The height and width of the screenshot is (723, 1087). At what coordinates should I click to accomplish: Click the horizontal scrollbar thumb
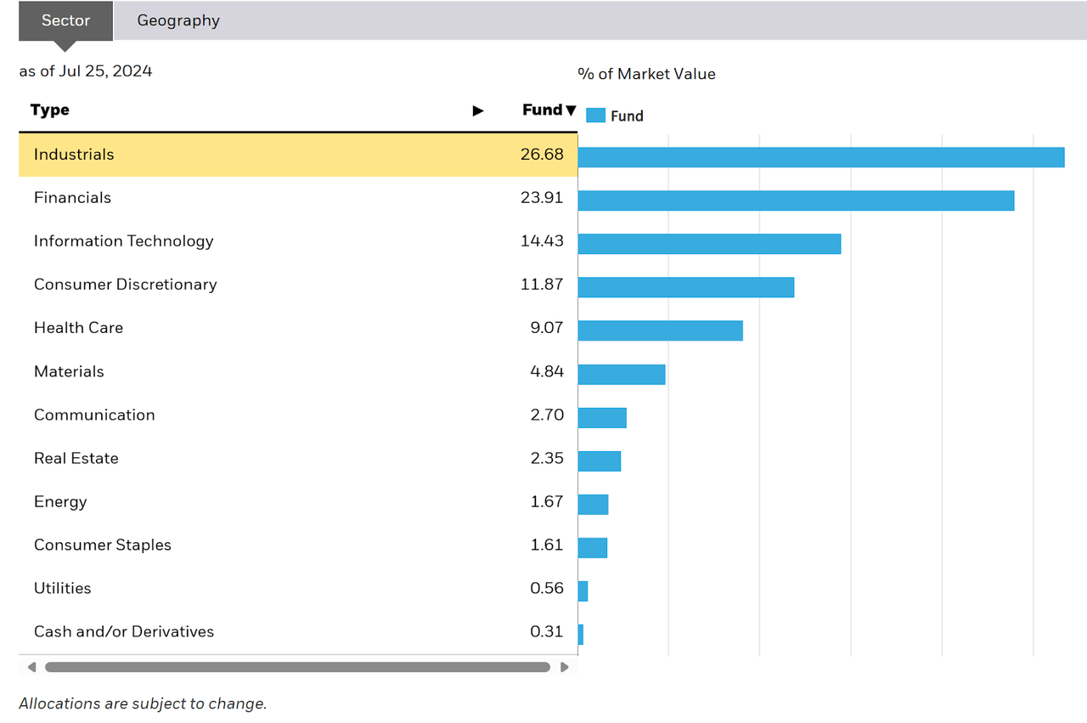pos(297,667)
